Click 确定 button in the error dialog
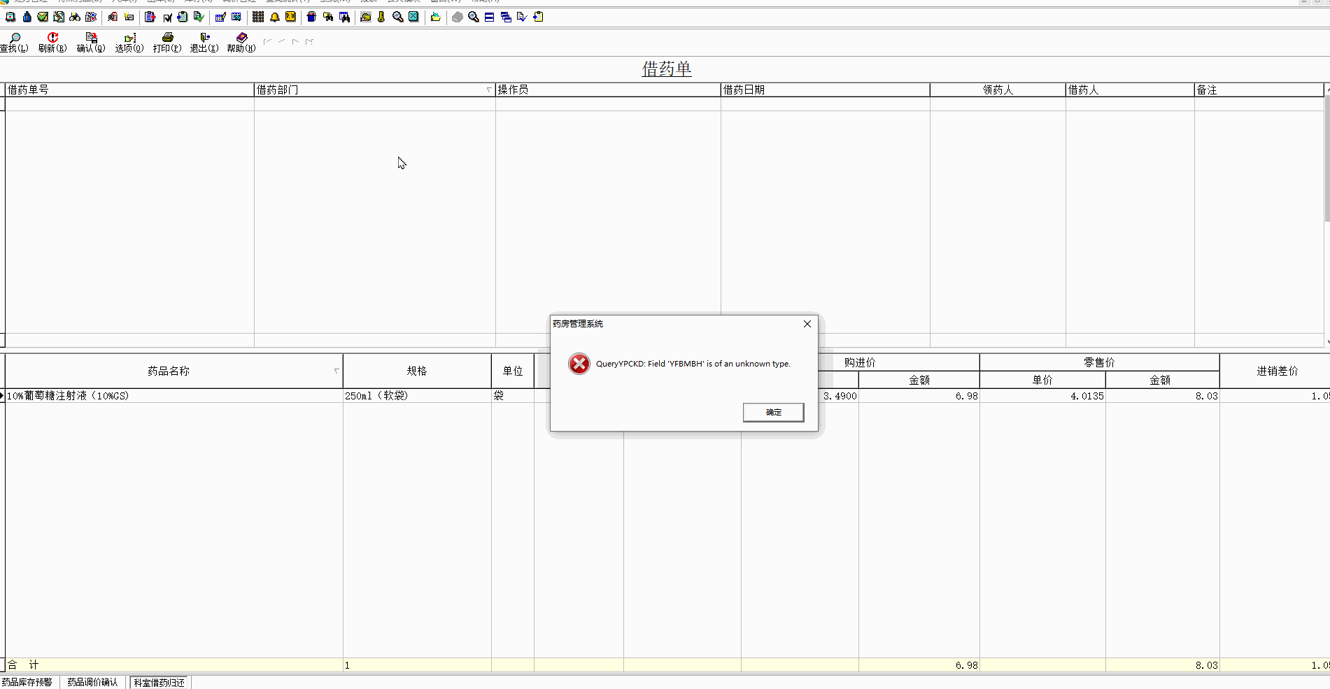This screenshot has height=689, width=1330. pyautogui.click(x=773, y=412)
